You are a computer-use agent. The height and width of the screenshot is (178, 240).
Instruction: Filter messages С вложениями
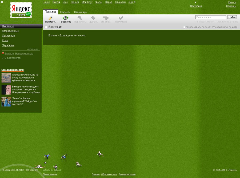point(13,58)
